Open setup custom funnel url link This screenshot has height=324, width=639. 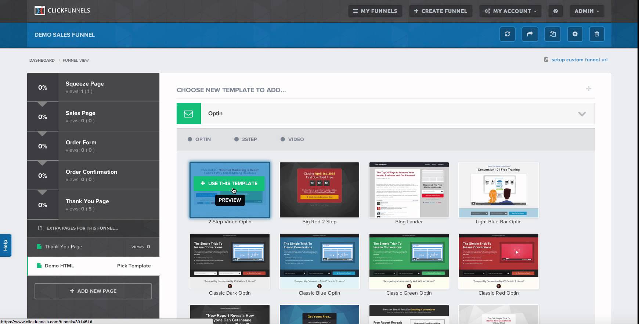[x=579, y=60]
